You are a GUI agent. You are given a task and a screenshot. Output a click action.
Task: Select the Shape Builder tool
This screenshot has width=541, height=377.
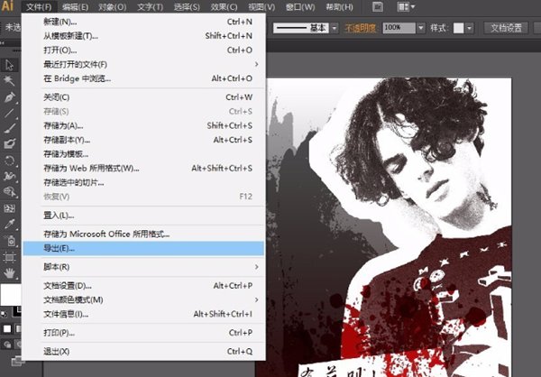[9, 192]
